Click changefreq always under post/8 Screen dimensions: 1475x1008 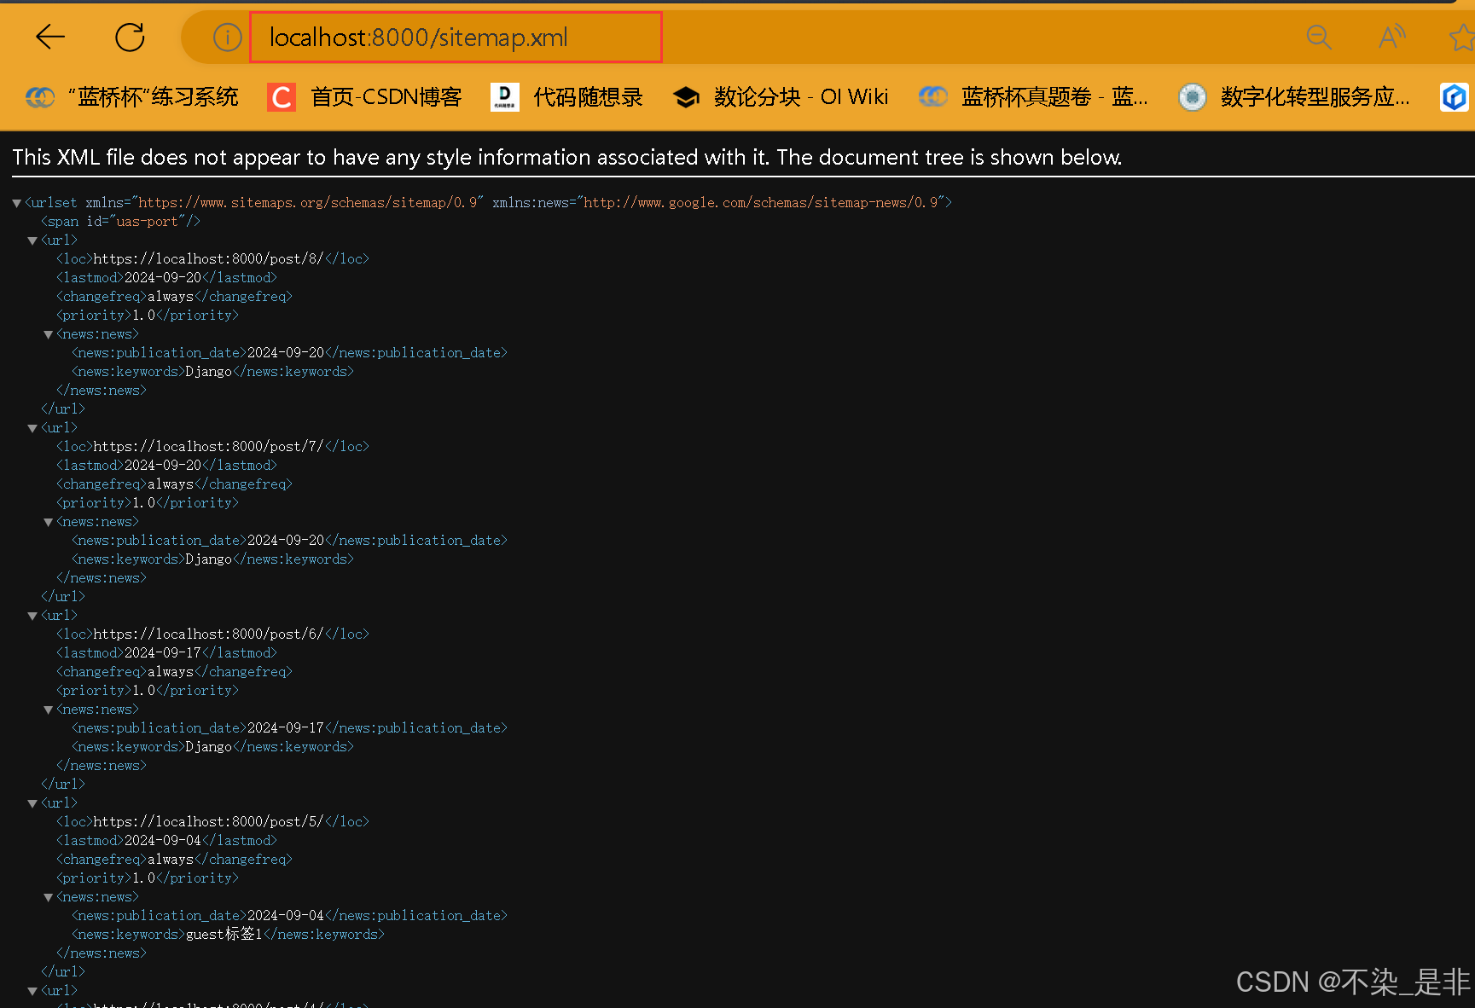[171, 296]
